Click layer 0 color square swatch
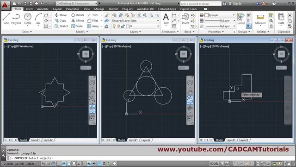This screenshot has height=167, width=296. coord(128,26)
